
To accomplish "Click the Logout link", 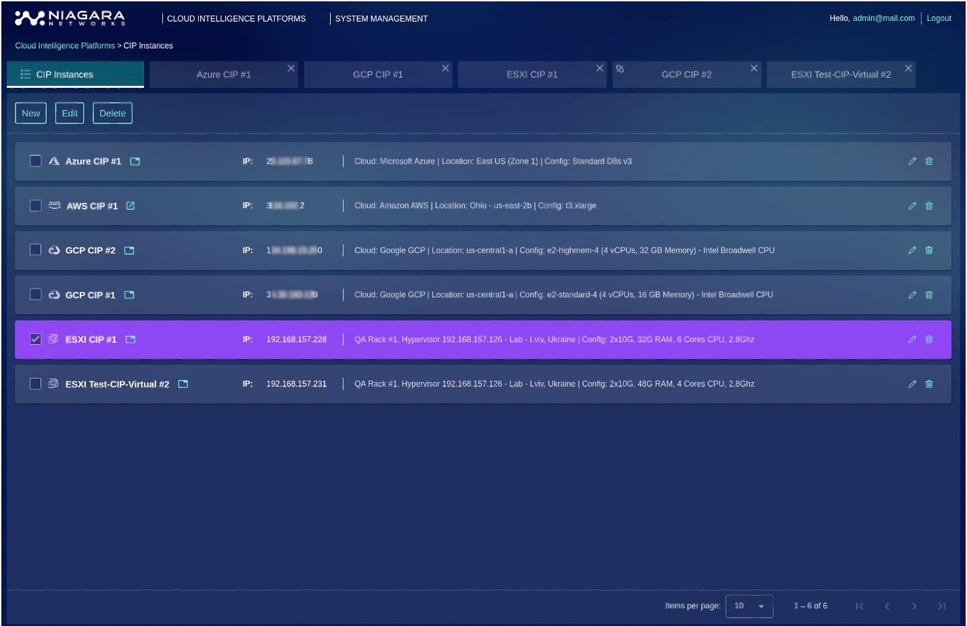I will point(939,18).
